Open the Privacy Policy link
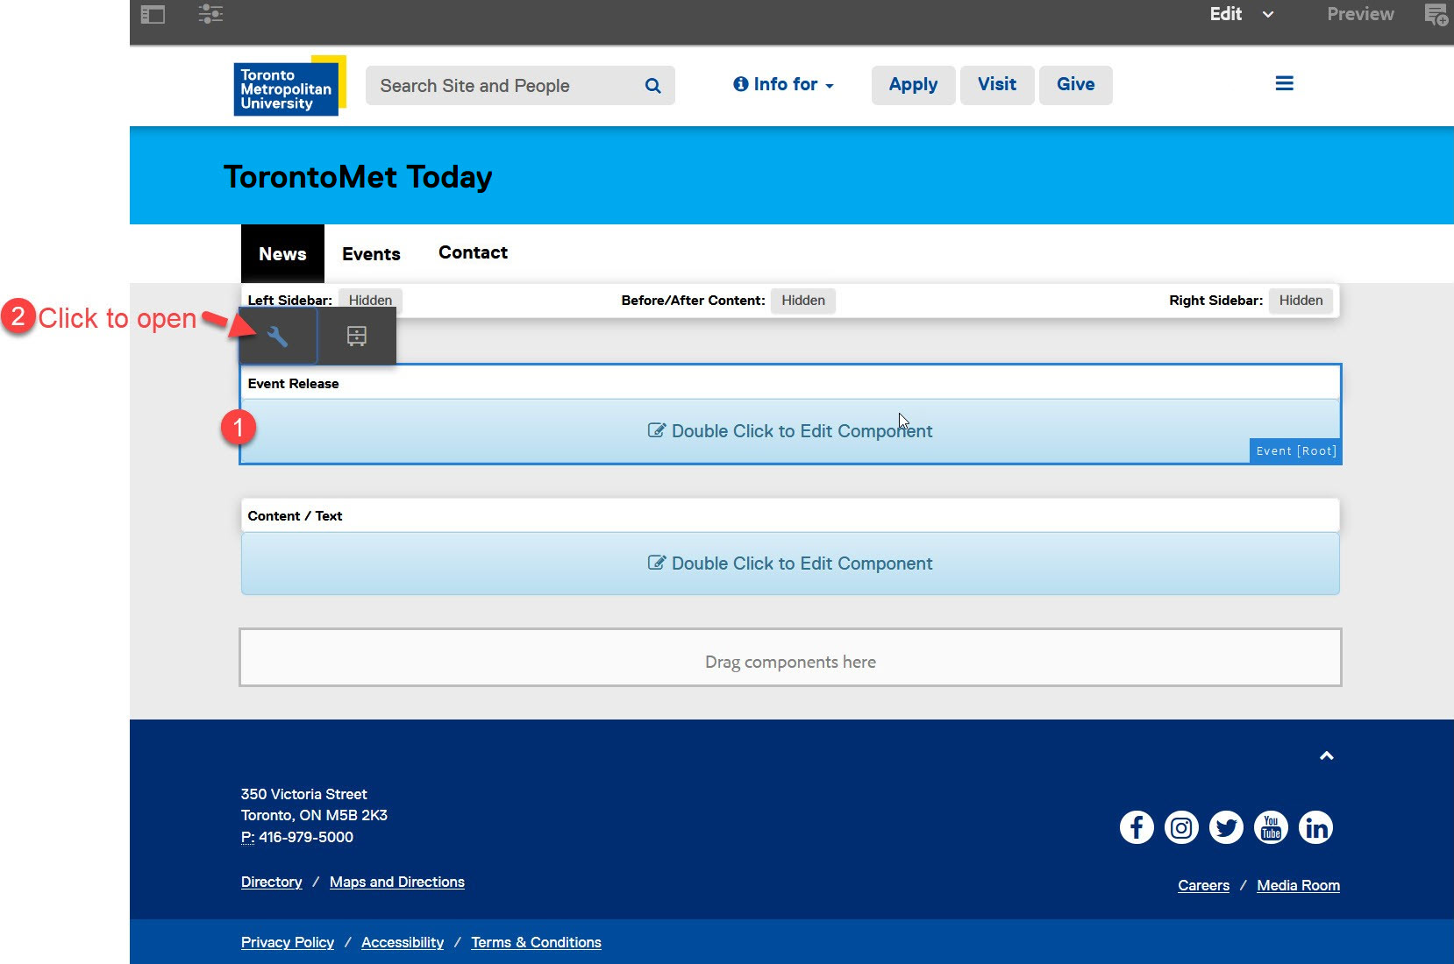1454x964 pixels. (288, 942)
